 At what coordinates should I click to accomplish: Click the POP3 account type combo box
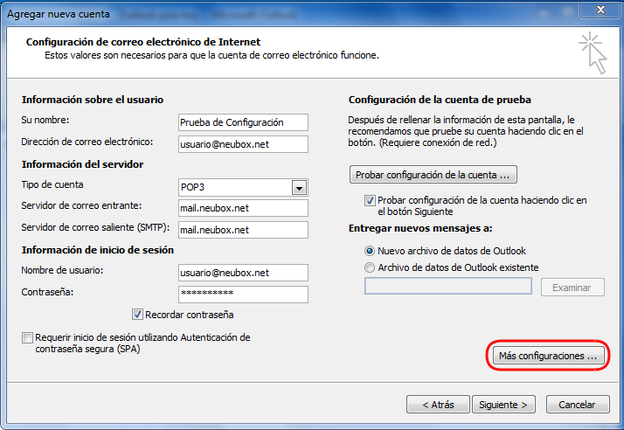tap(243, 188)
